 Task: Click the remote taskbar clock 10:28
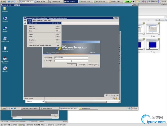coord(135,108)
